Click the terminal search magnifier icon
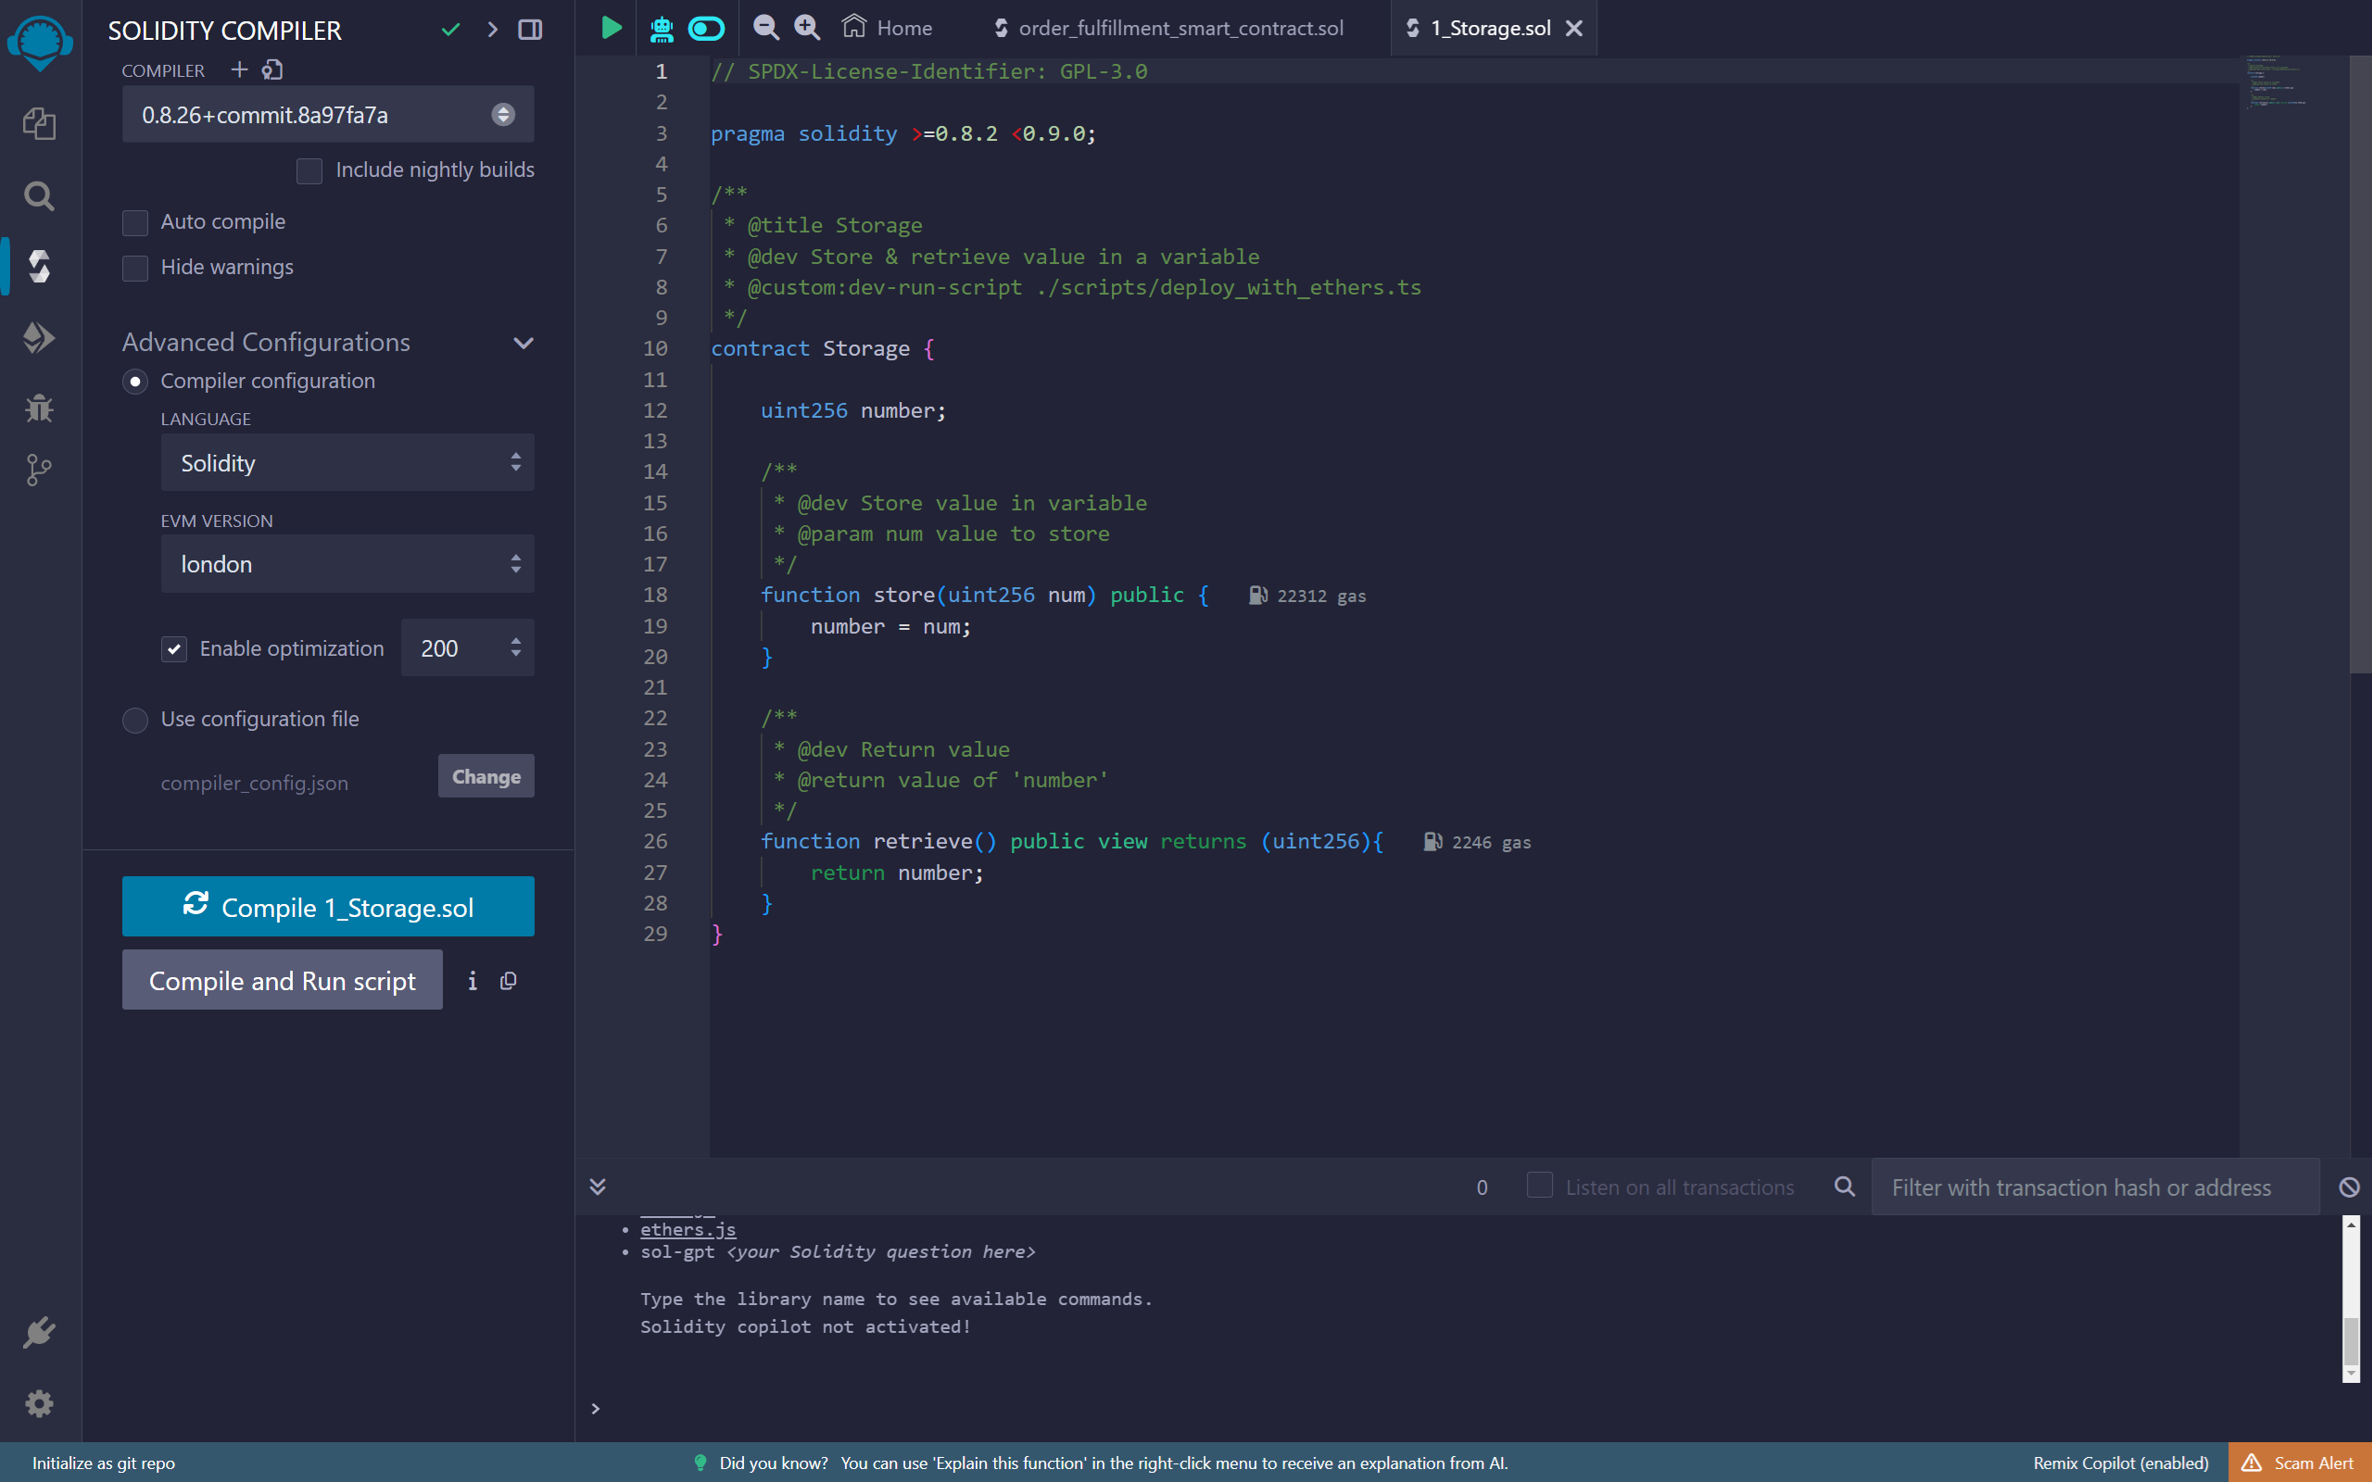The height and width of the screenshot is (1482, 2372). (x=1845, y=1187)
